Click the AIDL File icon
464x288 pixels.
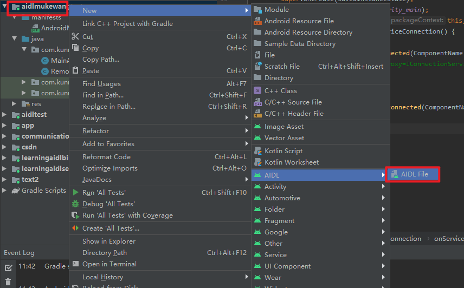pos(395,174)
